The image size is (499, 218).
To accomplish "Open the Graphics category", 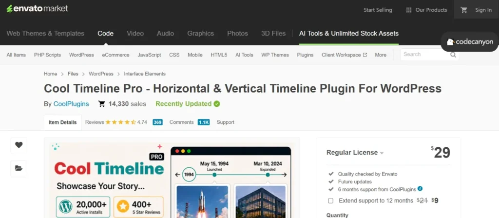I will (x=200, y=34).
